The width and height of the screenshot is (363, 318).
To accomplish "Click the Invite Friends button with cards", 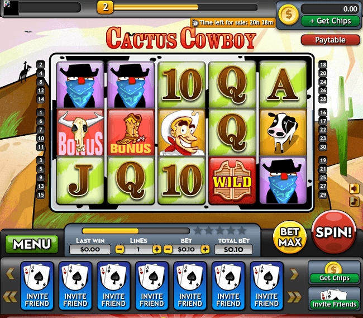I will point(334,299).
